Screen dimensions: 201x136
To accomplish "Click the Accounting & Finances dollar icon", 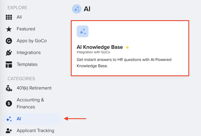I will click(9, 103).
